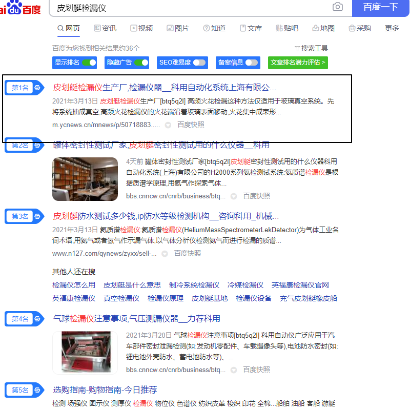410x410 pixels.
Task: Click the 第4名 rank badge
Action: tap(24, 319)
